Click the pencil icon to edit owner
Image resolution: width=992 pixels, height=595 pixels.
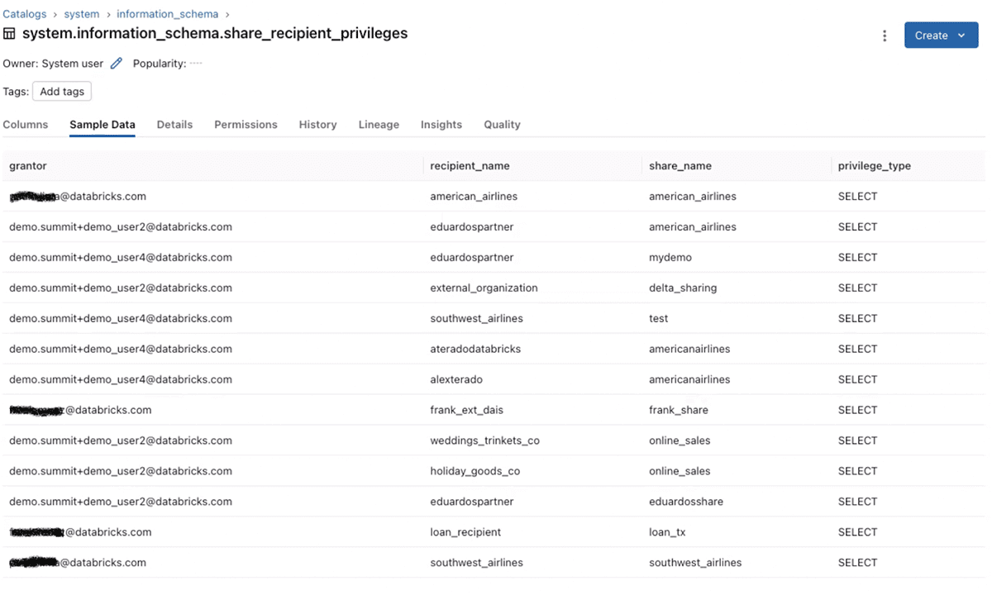(x=117, y=64)
